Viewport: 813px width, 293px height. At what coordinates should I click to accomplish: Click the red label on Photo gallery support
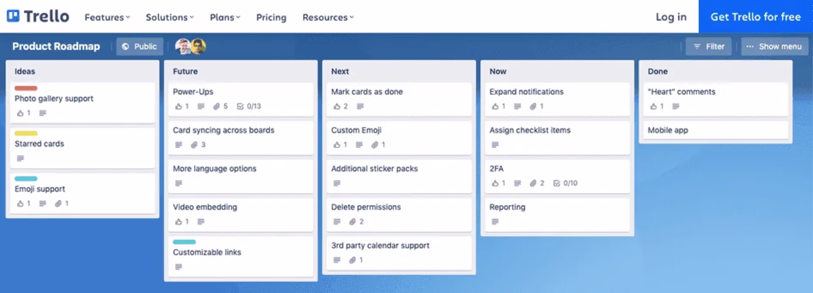26,88
